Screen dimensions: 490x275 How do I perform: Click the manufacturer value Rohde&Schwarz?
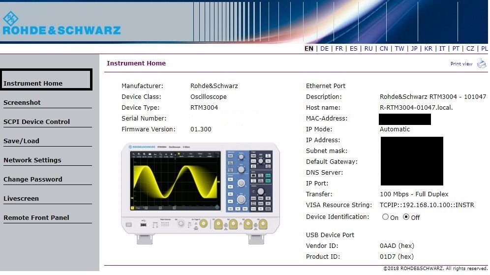point(214,86)
